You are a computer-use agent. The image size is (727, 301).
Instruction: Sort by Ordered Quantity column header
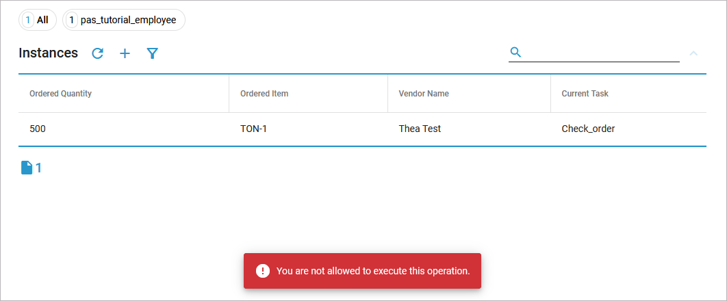click(x=60, y=94)
